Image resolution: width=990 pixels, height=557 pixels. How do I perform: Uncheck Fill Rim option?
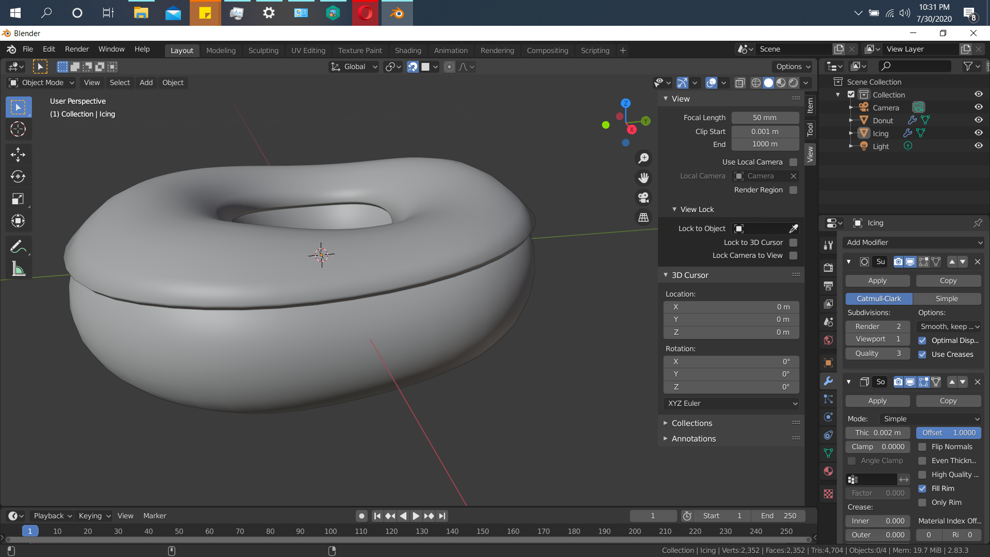coord(922,488)
